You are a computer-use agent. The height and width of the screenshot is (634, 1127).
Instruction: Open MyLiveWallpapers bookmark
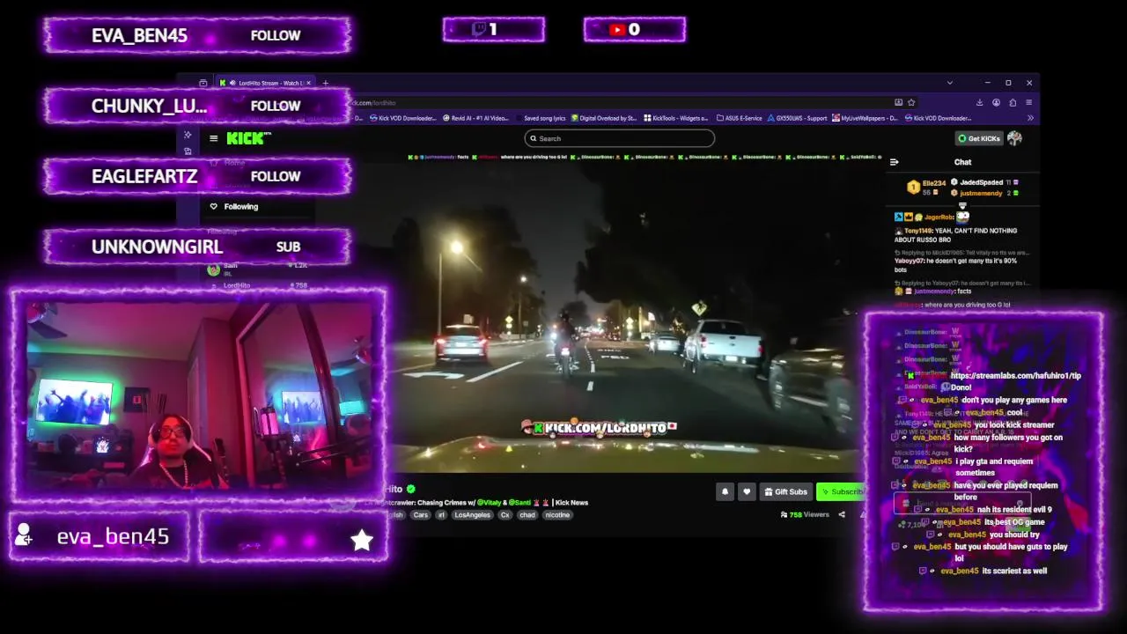(x=863, y=118)
